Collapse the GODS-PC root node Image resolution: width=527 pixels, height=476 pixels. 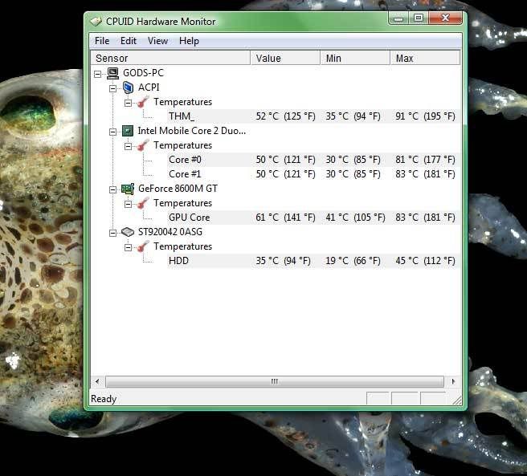[97, 74]
